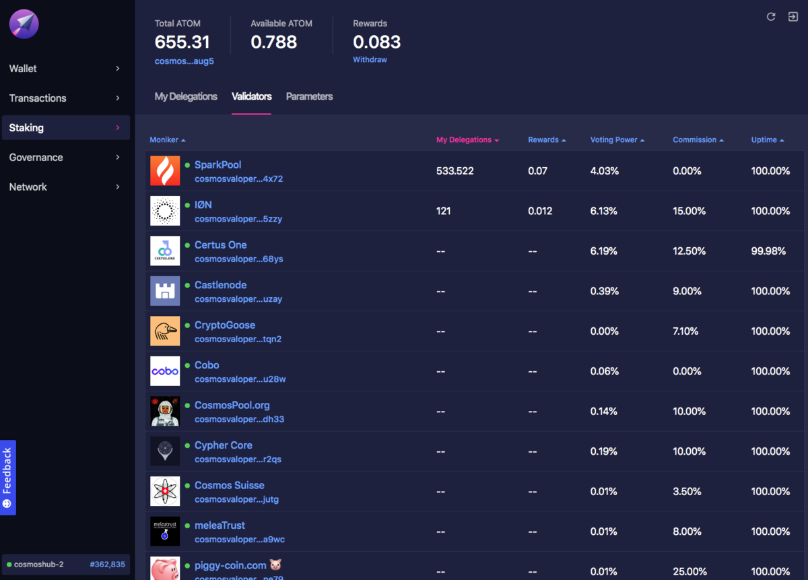This screenshot has width=808, height=580.
Task: Click SparkPool address cosmosvaloper…4x72
Action: point(239,179)
